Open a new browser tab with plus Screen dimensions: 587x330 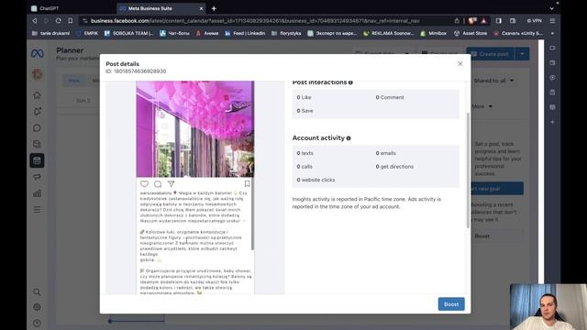coord(214,8)
